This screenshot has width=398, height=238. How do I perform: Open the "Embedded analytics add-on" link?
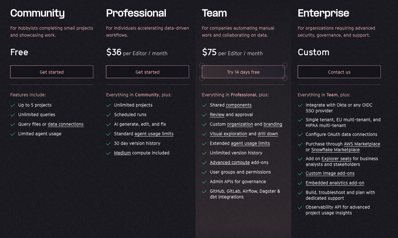(x=335, y=183)
